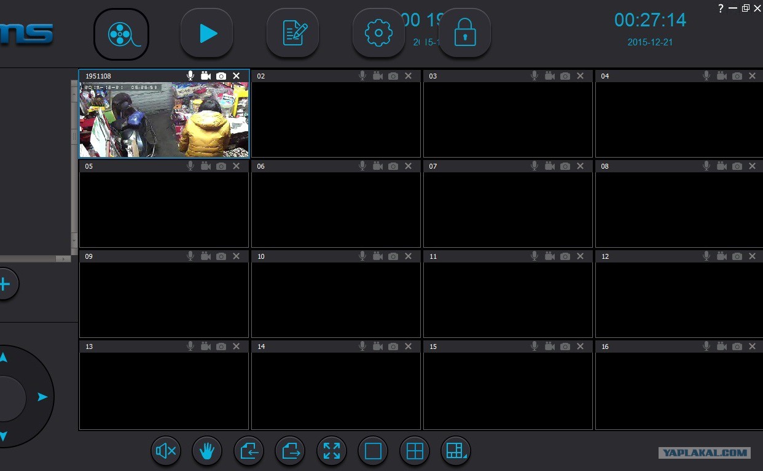Click snapshot camera on channel 10
Screen dimensions: 763x471
[x=393, y=256]
